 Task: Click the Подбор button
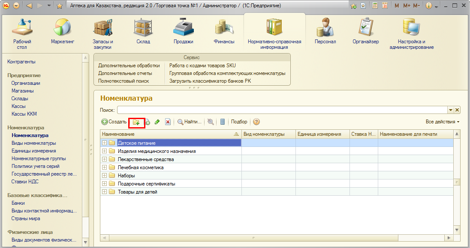coord(239,122)
